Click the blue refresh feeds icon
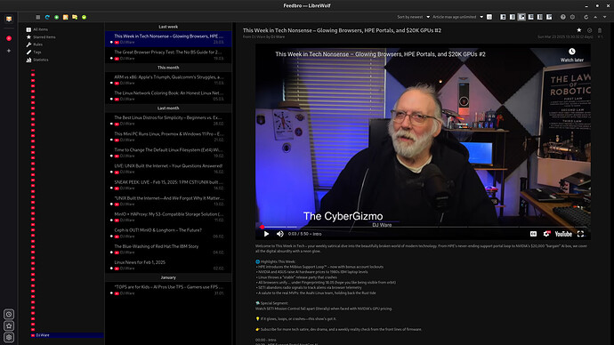 47,17
